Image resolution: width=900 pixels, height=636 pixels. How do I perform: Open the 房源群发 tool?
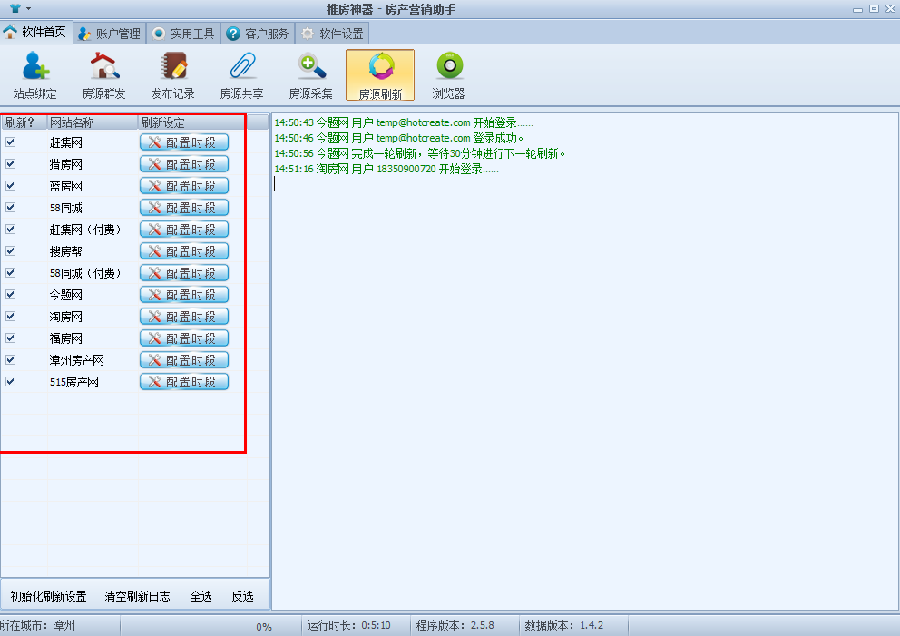pos(104,75)
